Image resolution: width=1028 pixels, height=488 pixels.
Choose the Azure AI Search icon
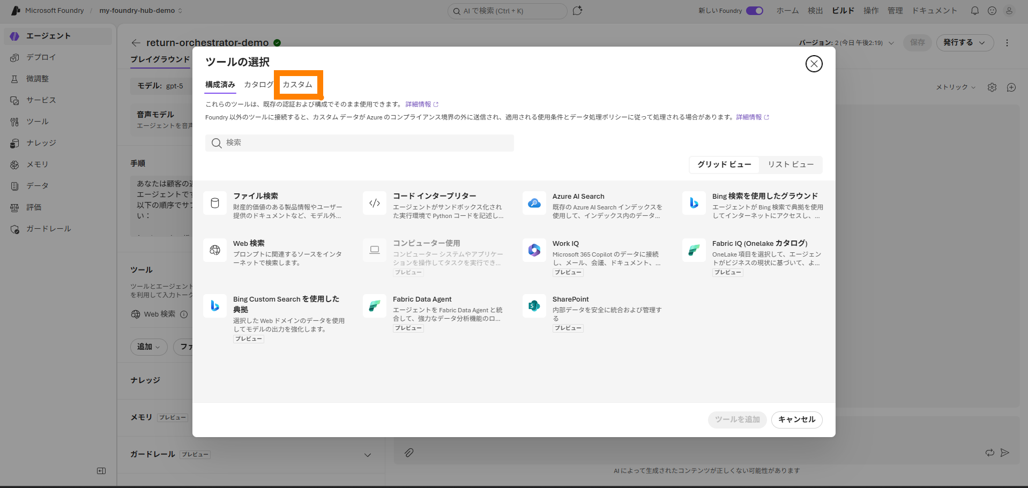point(534,203)
